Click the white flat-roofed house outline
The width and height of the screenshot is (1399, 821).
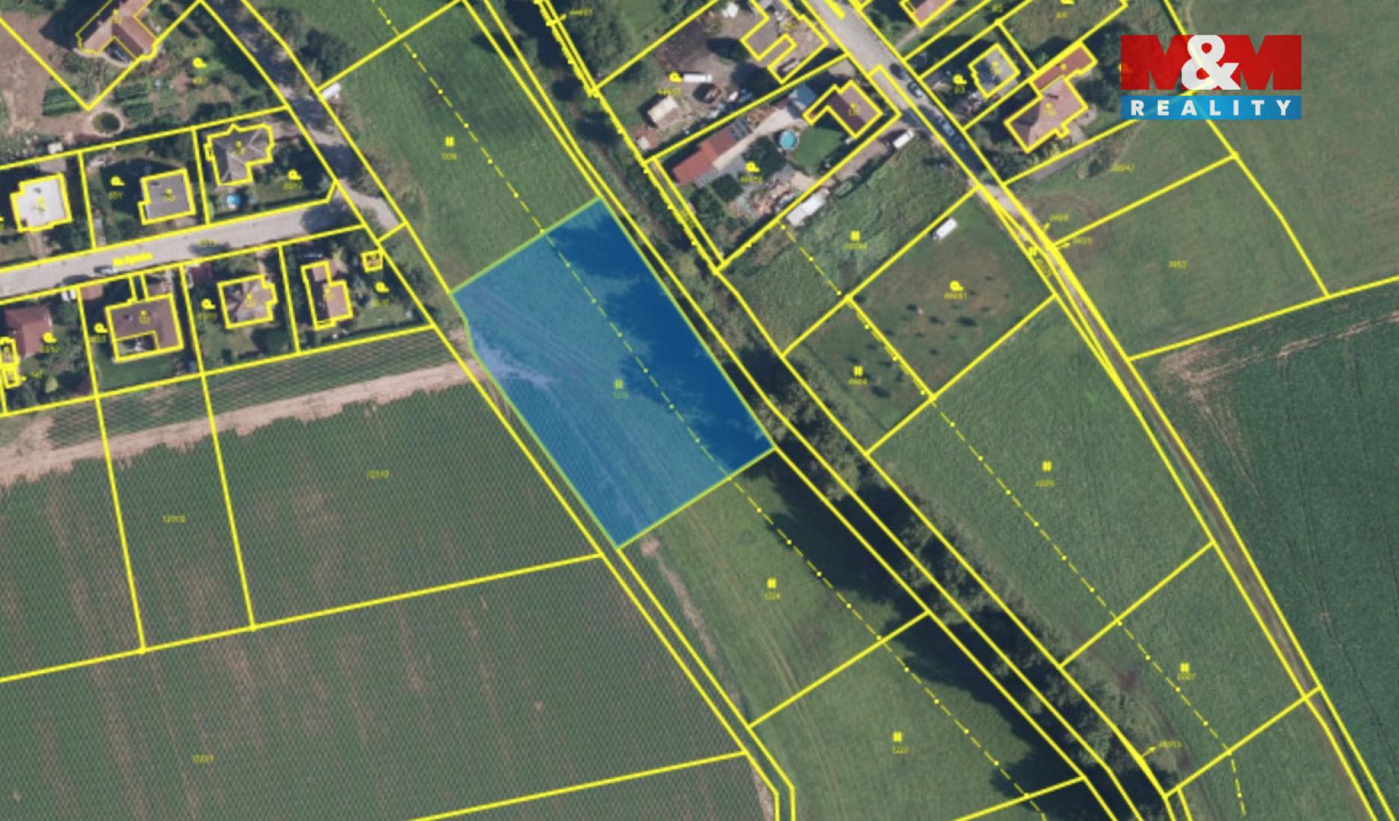(42, 203)
